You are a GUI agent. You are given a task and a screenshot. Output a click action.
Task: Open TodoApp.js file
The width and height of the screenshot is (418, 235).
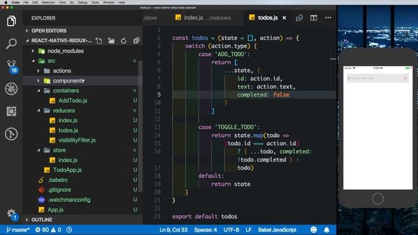point(67,170)
